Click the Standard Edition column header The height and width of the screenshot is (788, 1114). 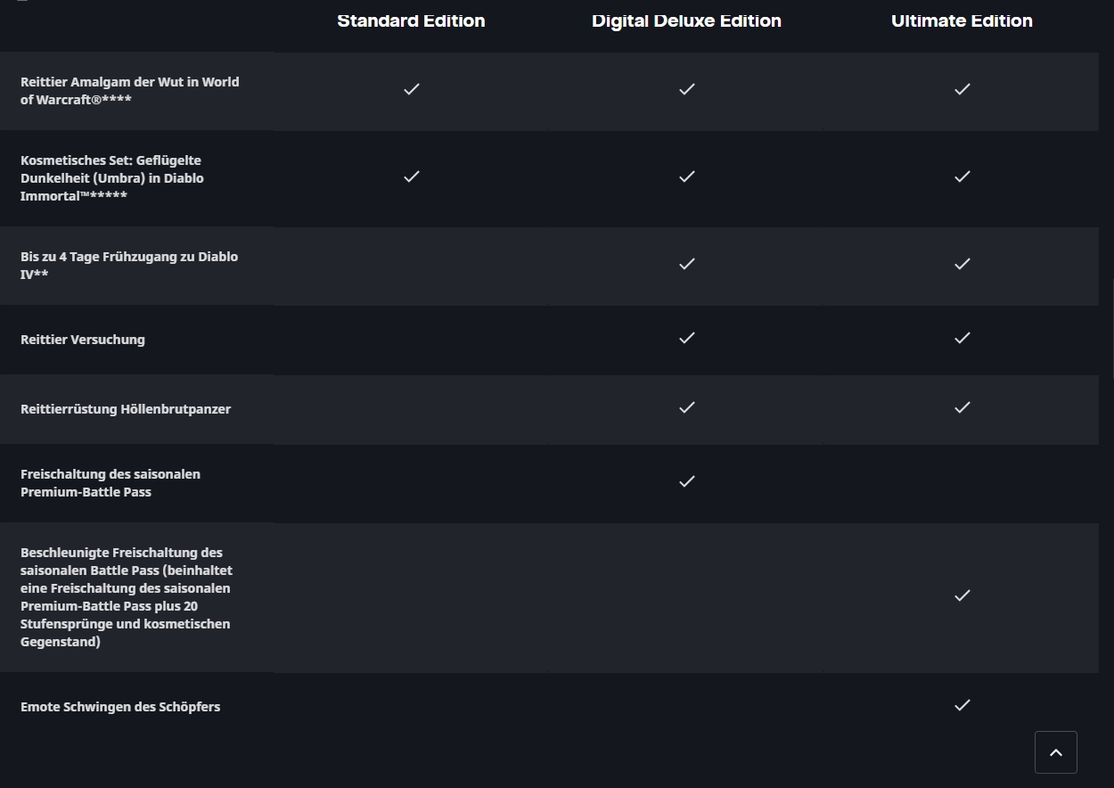411,21
